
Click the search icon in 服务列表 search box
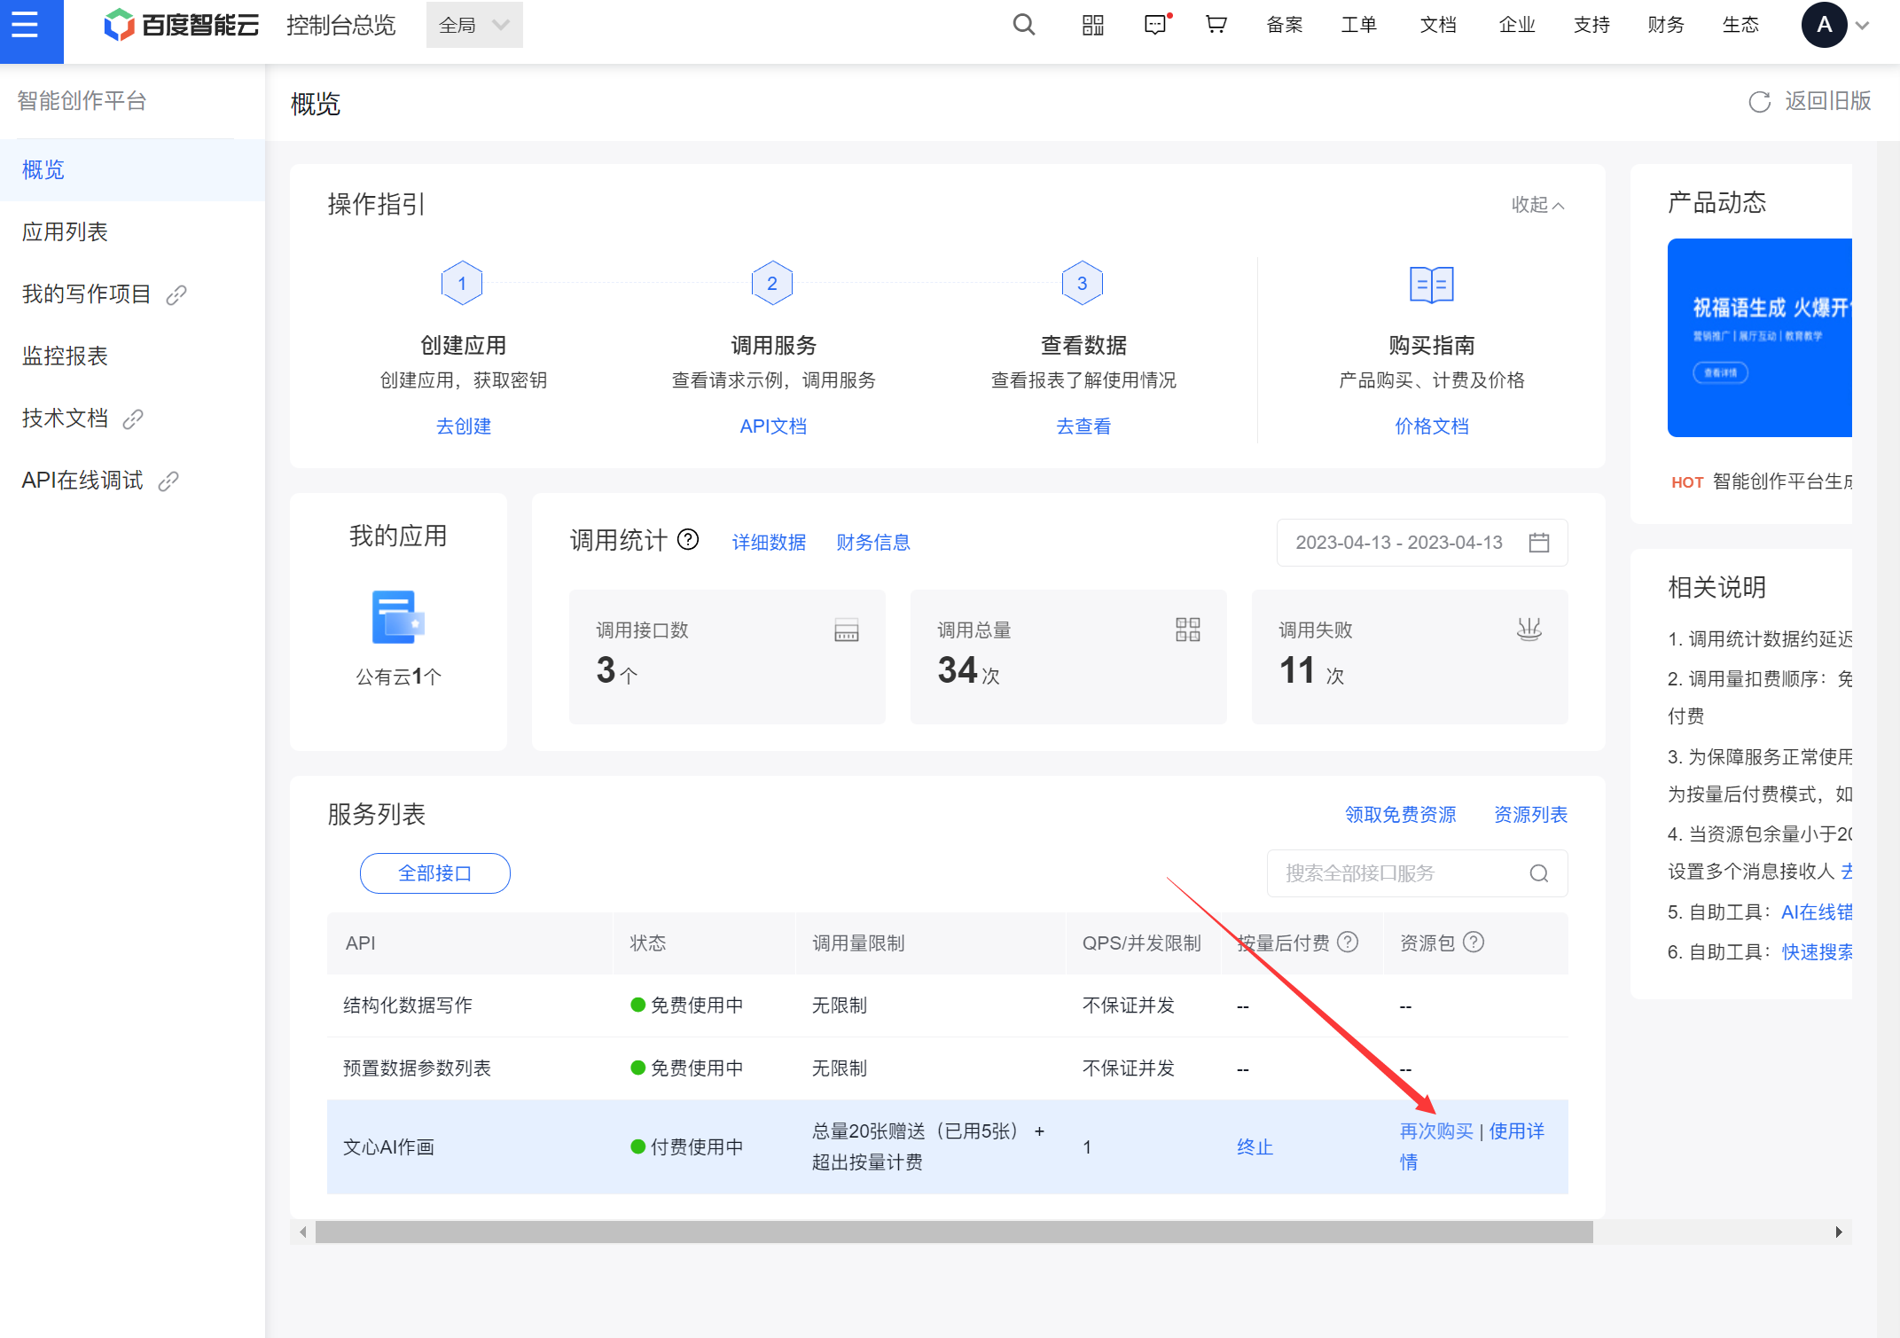[1539, 873]
